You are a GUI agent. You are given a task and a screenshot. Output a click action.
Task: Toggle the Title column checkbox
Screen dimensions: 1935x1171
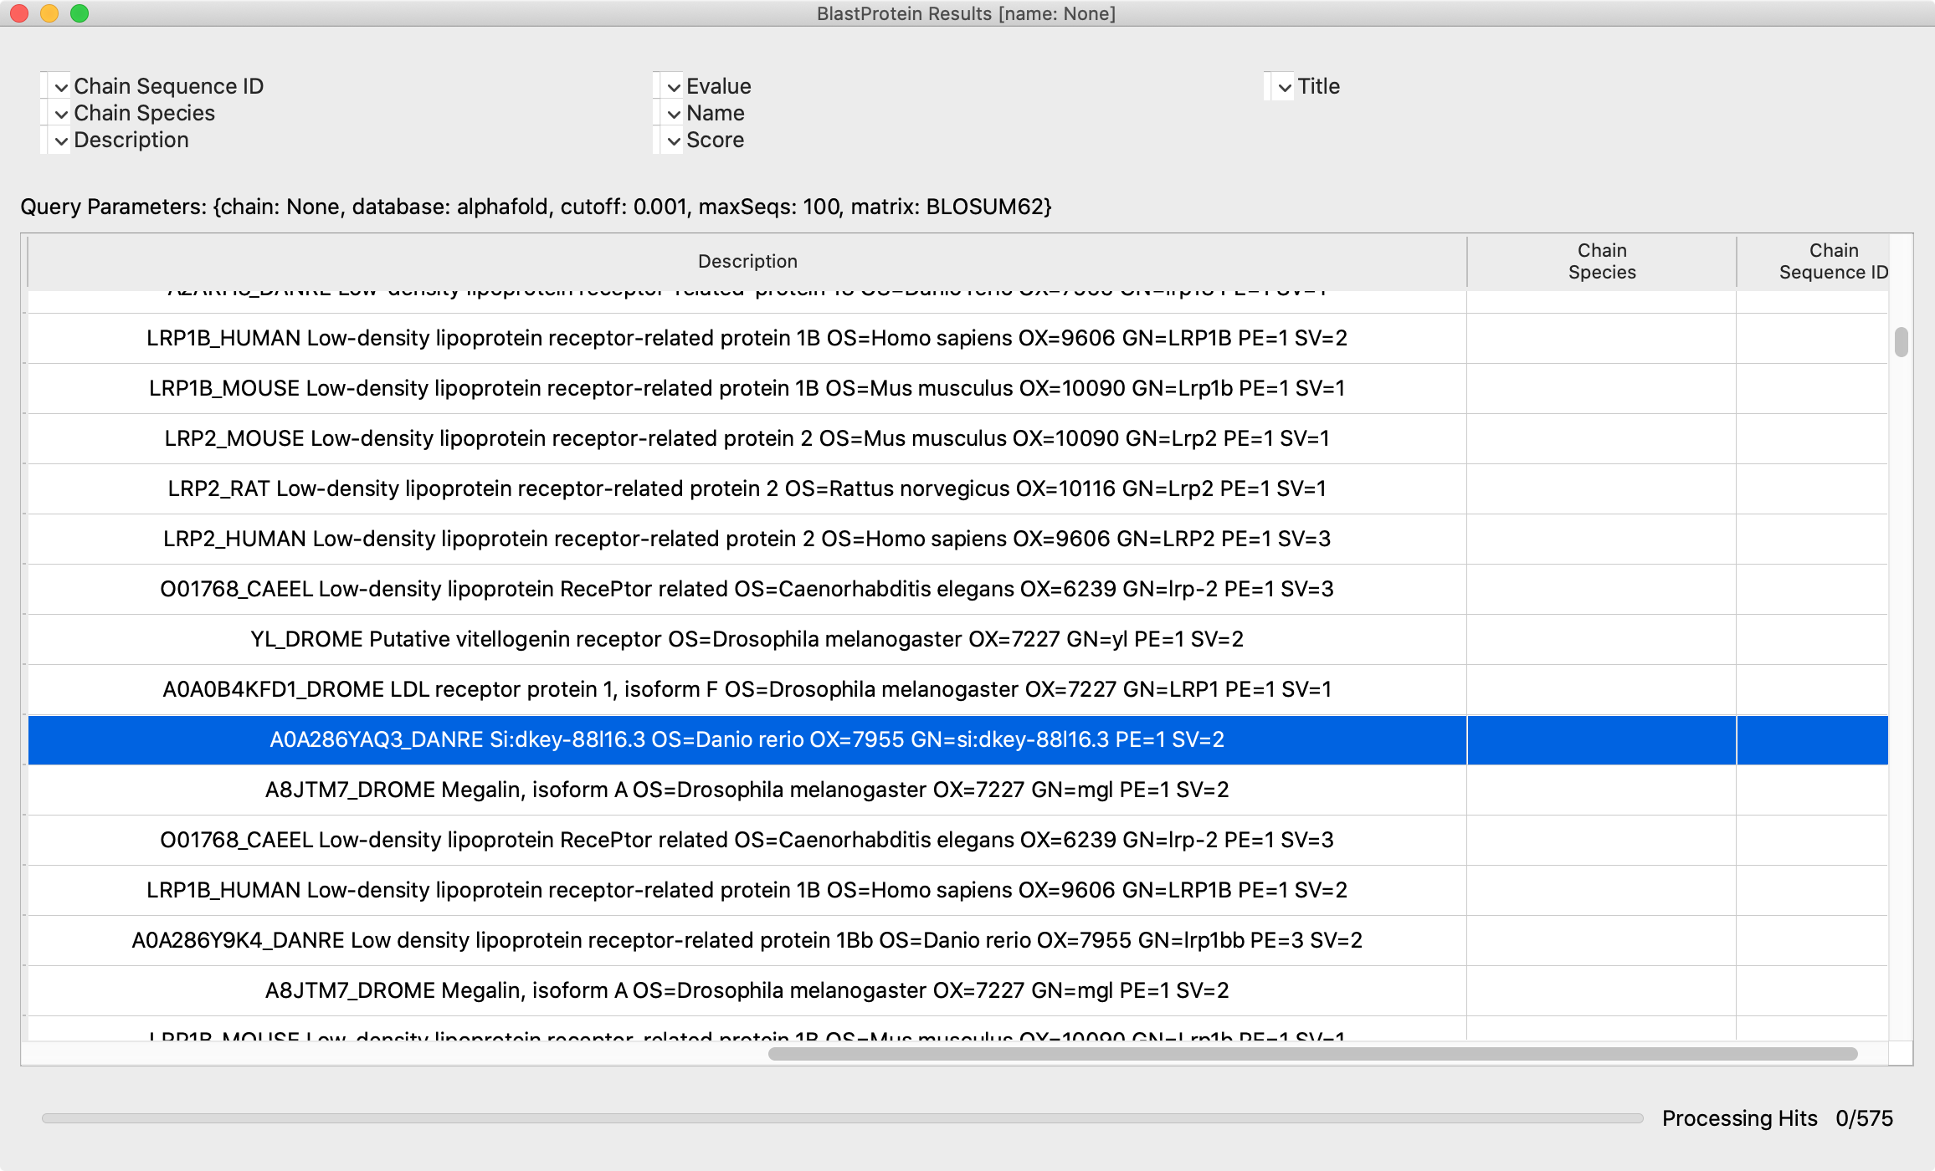pos(1284,87)
